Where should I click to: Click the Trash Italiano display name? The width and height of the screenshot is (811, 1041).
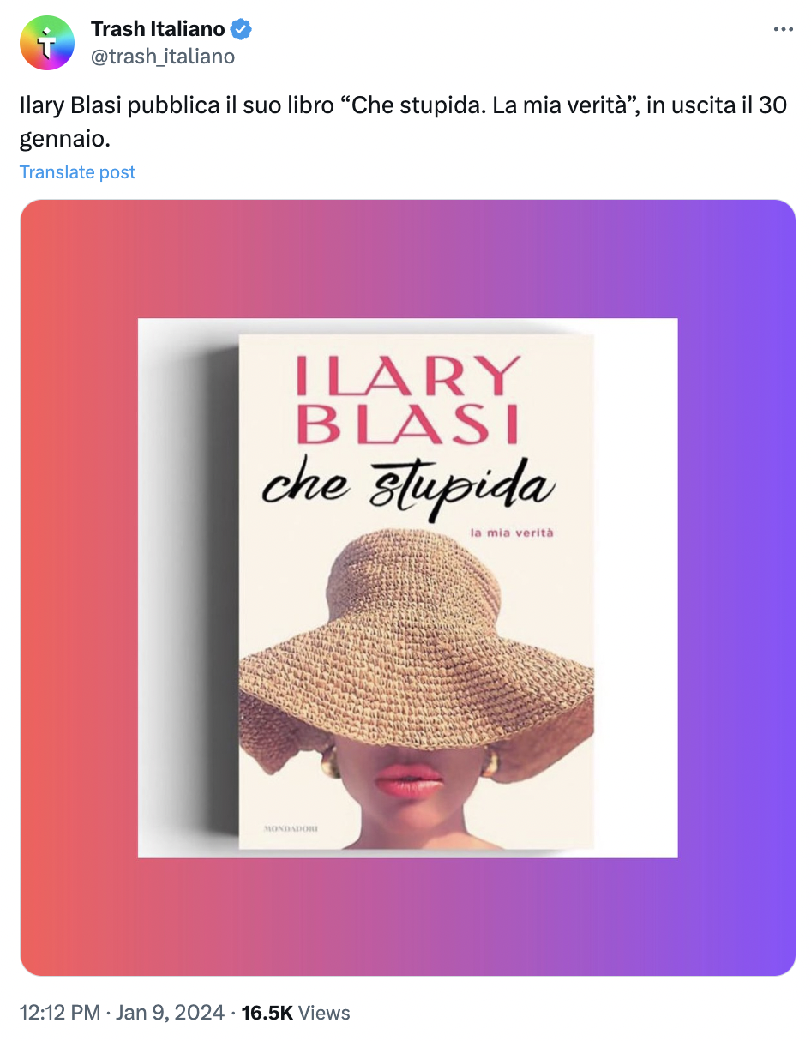pyautogui.click(x=158, y=29)
